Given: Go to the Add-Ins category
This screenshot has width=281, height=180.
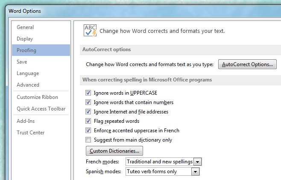Looking at the screenshot, I should click(x=41, y=121).
